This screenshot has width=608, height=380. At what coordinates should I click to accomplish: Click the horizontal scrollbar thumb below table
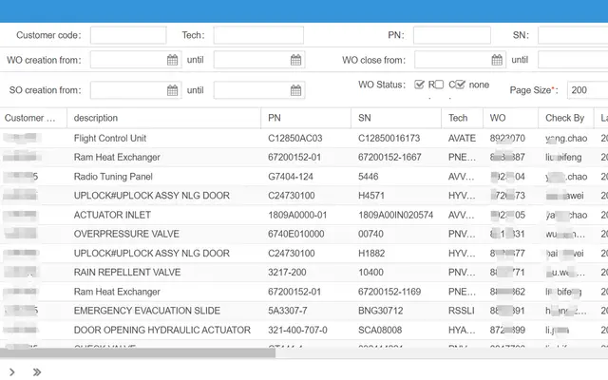(138, 352)
